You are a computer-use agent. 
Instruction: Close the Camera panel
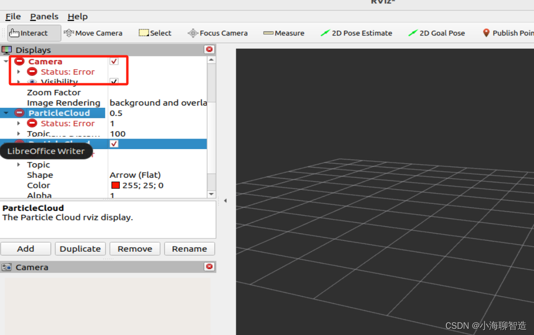209,266
